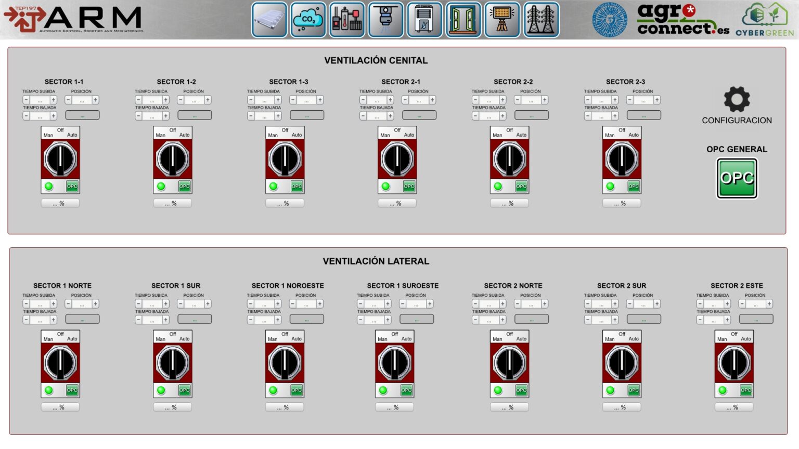Turn the Sector 2-2 Man/Off/Auto rotary switch
This screenshot has height=449, width=799.
510,159
